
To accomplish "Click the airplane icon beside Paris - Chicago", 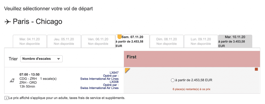I will click(8, 22).
